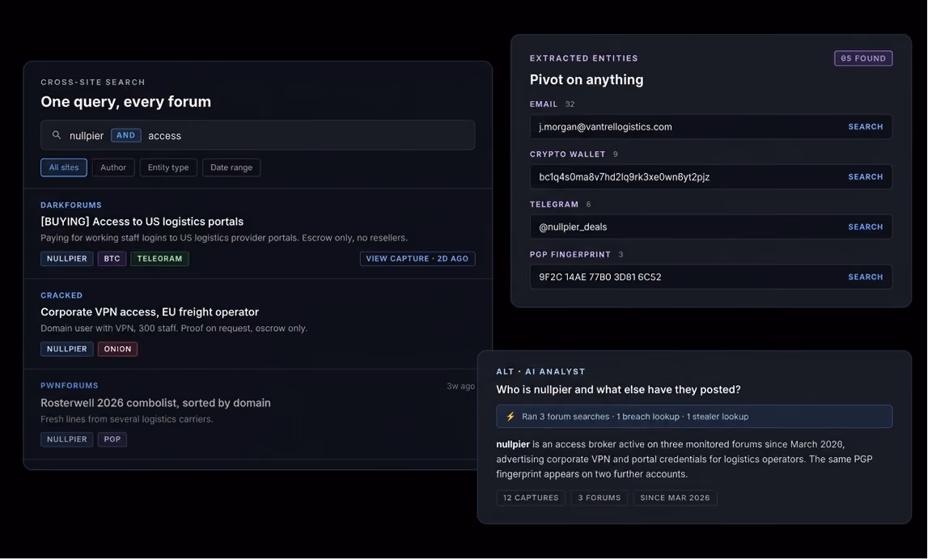Click the TELEGRAM entity tag
The image size is (928, 559).
(160, 259)
